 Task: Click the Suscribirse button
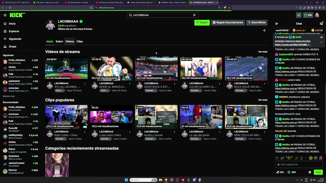pyautogui.click(x=257, y=22)
